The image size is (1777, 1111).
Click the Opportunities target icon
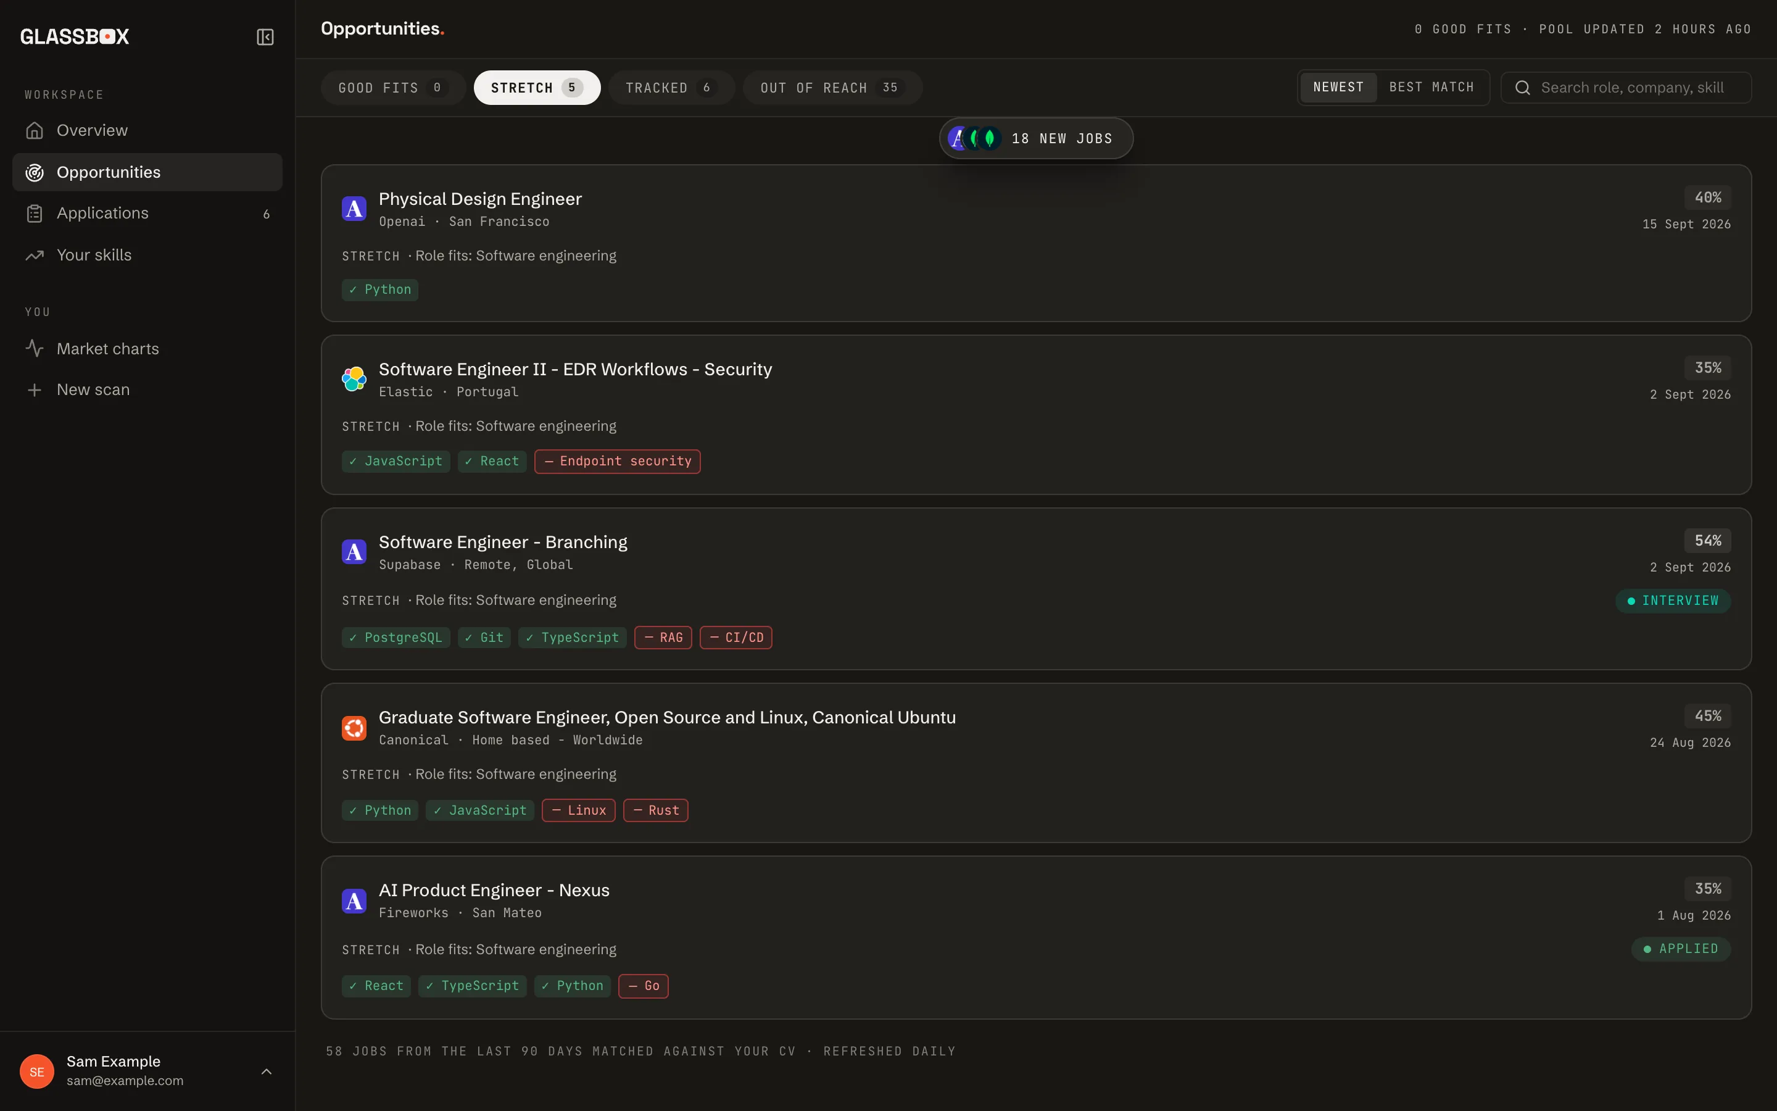tap(35, 172)
